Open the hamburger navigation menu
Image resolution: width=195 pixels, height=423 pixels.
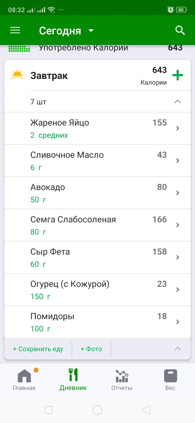pyautogui.click(x=15, y=30)
